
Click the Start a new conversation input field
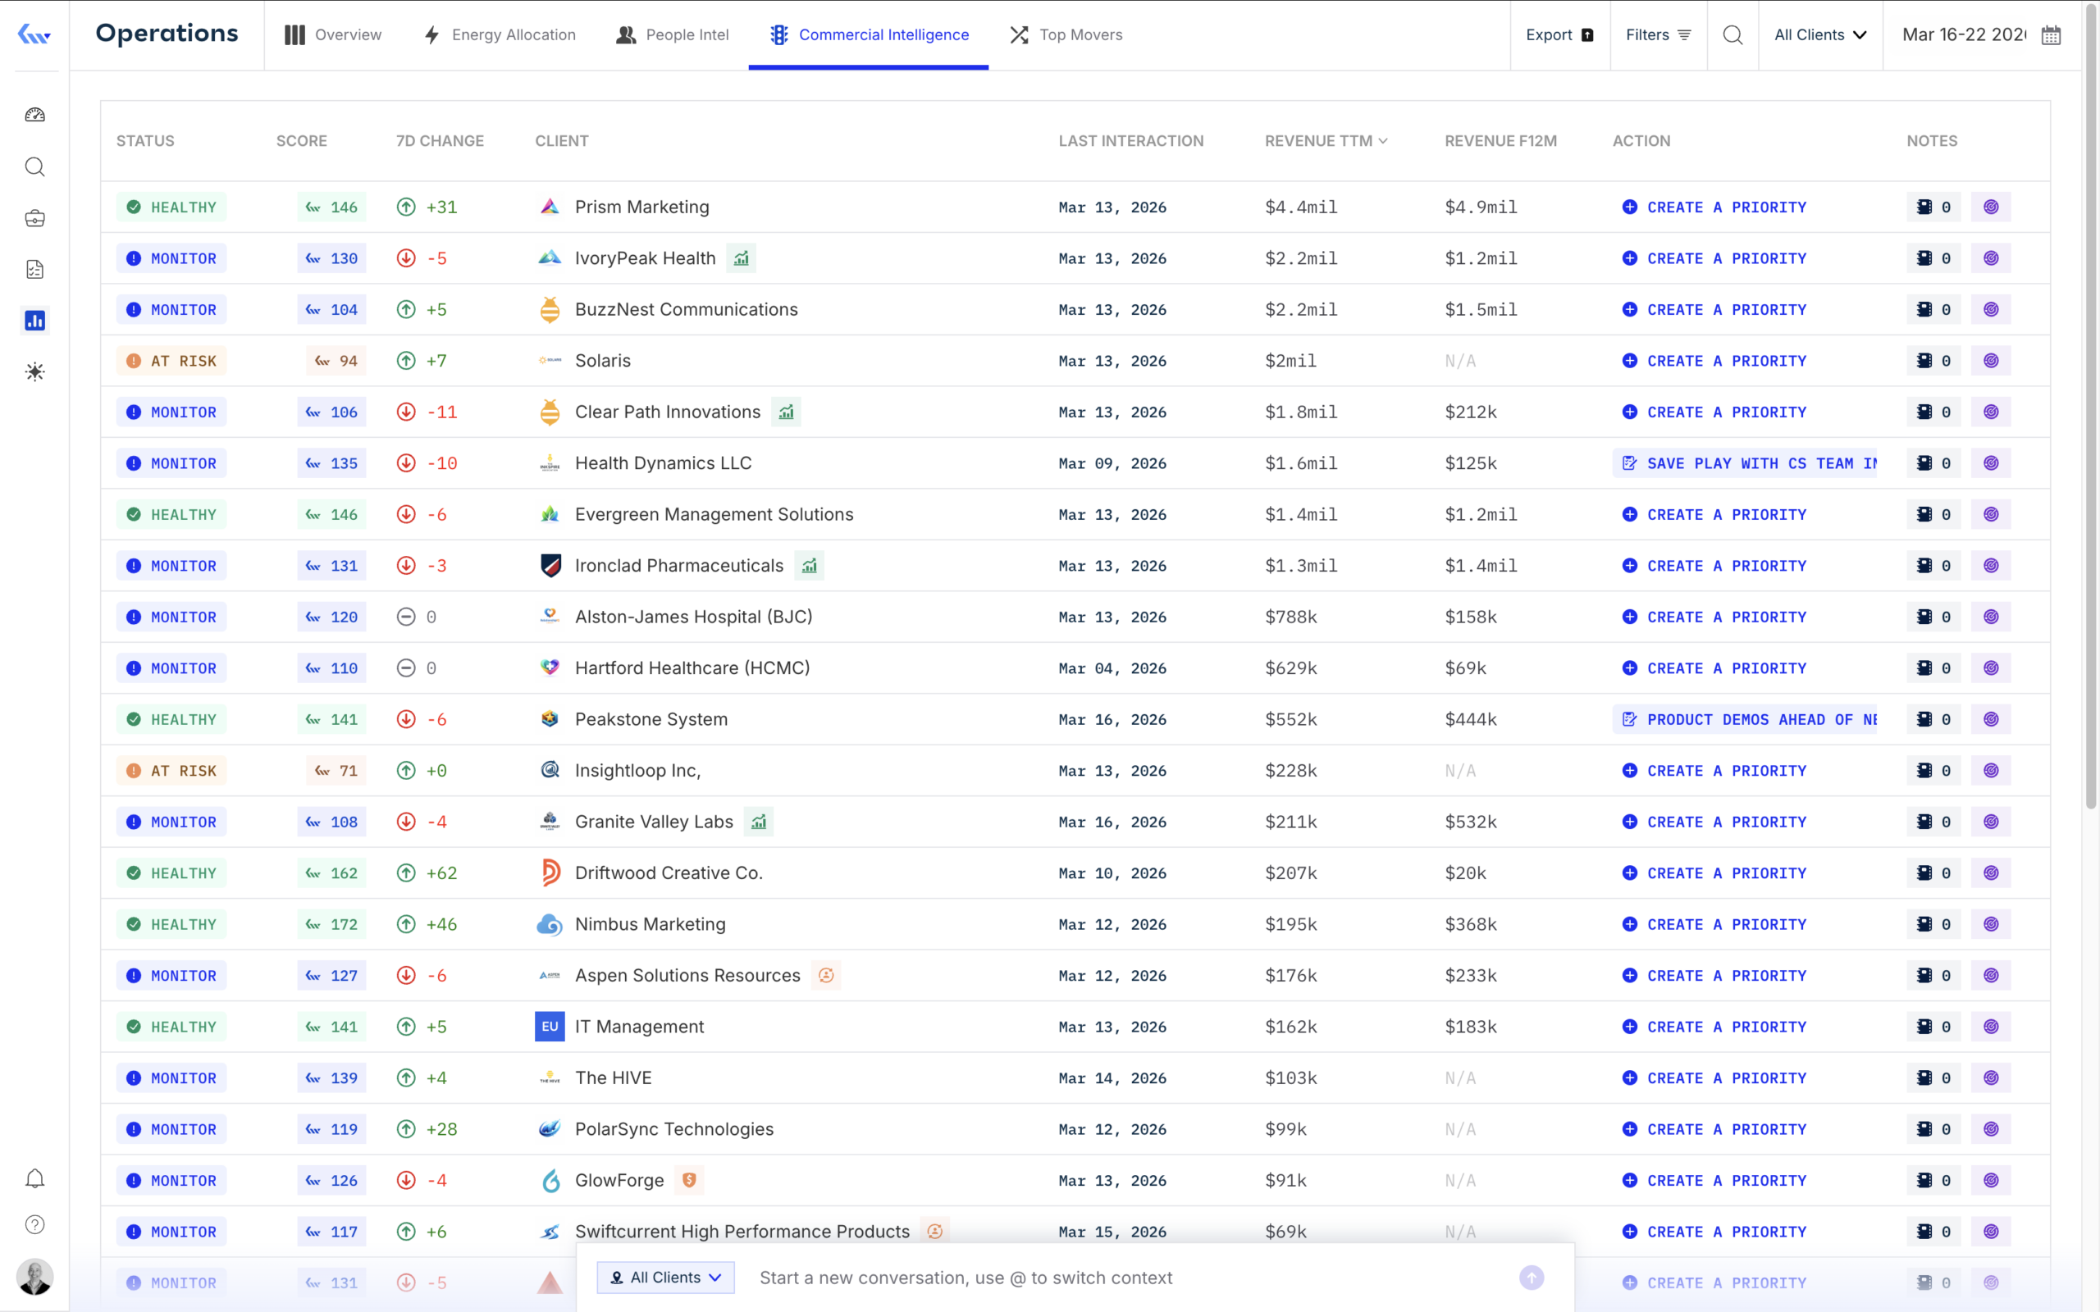pyautogui.click(x=968, y=1278)
